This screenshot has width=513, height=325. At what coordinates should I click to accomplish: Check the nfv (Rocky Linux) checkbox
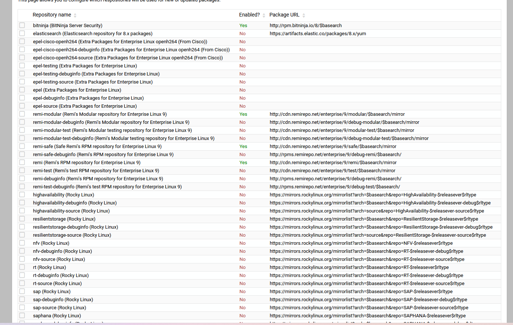[x=22, y=243]
